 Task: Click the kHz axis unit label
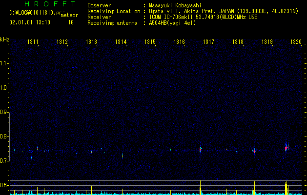tap(4, 39)
